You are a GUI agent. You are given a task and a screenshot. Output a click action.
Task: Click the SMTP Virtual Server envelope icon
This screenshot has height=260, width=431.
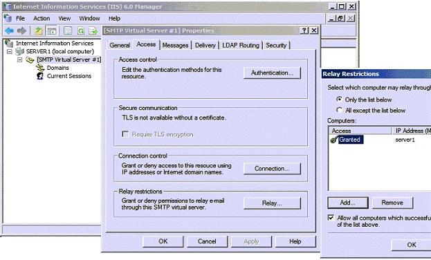tap(30, 59)
